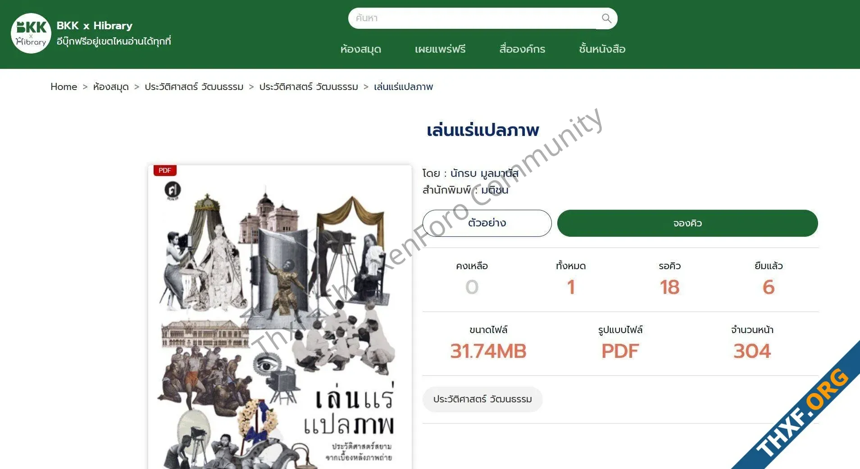
Task: Open the สื่อองค์กร menu item
Action: pos(522,49)
